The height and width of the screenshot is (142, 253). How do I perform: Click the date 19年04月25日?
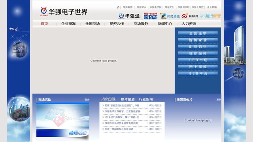[155, 111]
